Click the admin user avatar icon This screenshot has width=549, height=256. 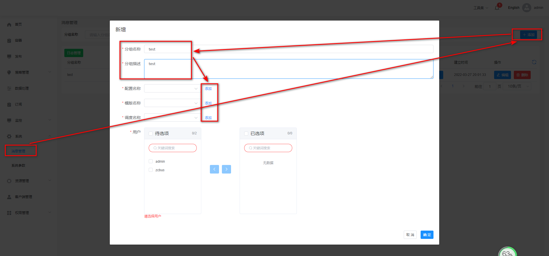[526, 8]
